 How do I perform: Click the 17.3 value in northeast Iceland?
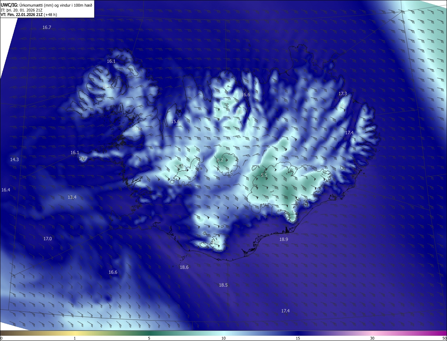pyautogui.click(x=343, y=94)
